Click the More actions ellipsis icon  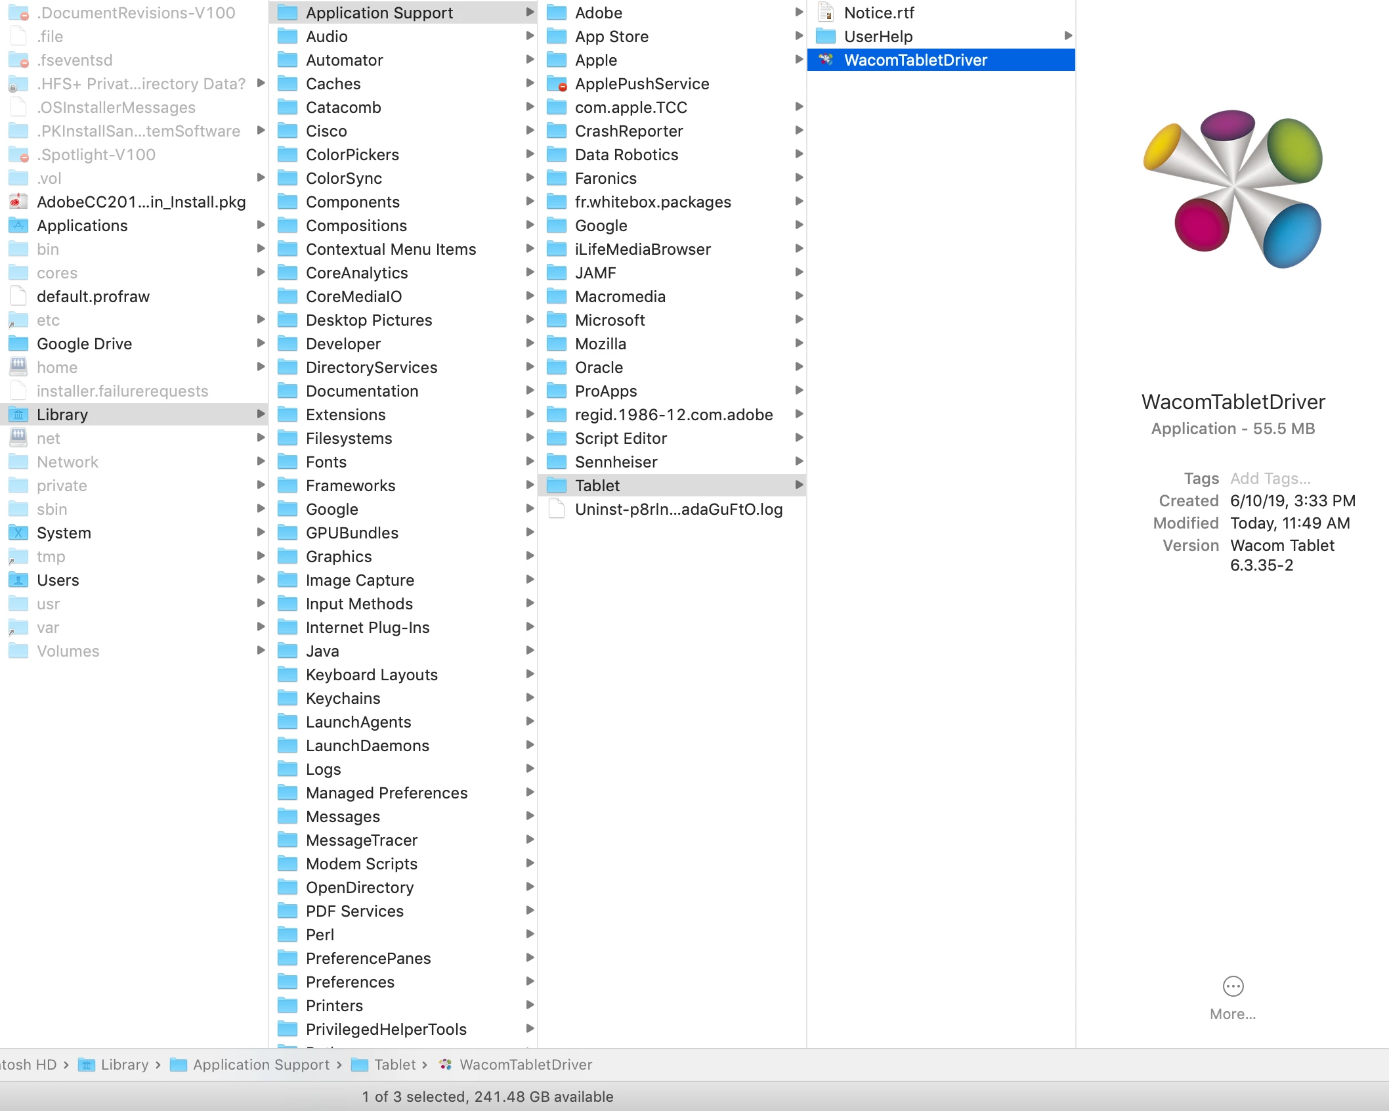click(1233, 986)
